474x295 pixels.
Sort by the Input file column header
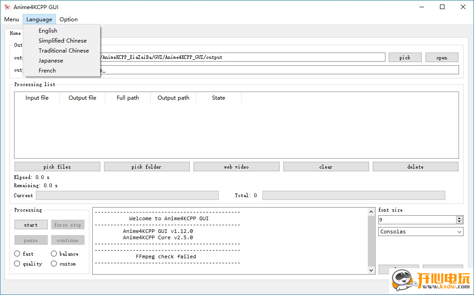tap(37, 98)
